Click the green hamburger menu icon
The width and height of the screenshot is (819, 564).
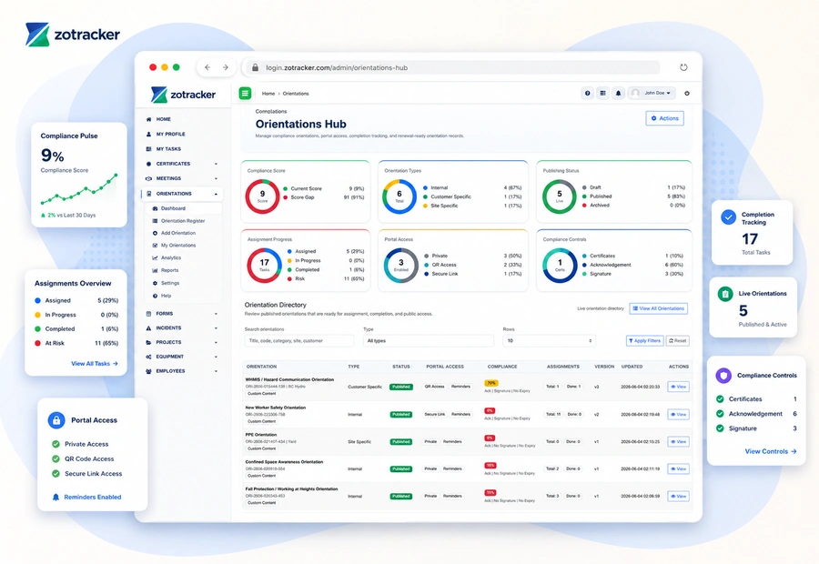pos(245,93)
